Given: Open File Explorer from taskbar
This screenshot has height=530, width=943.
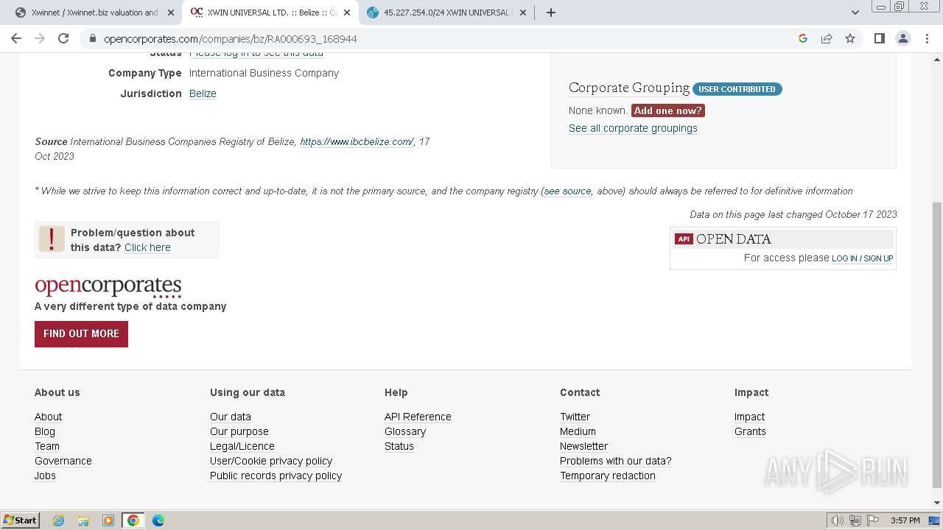Looking at the screenshot, I should [x=83, y=520].
